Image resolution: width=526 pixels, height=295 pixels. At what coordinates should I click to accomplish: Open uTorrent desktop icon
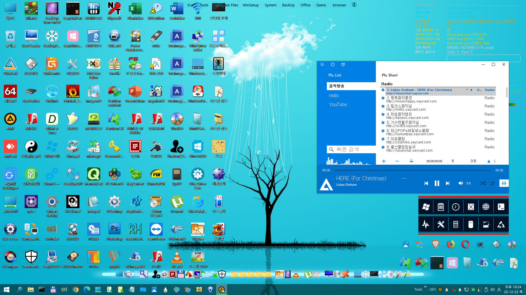(177, 204)
